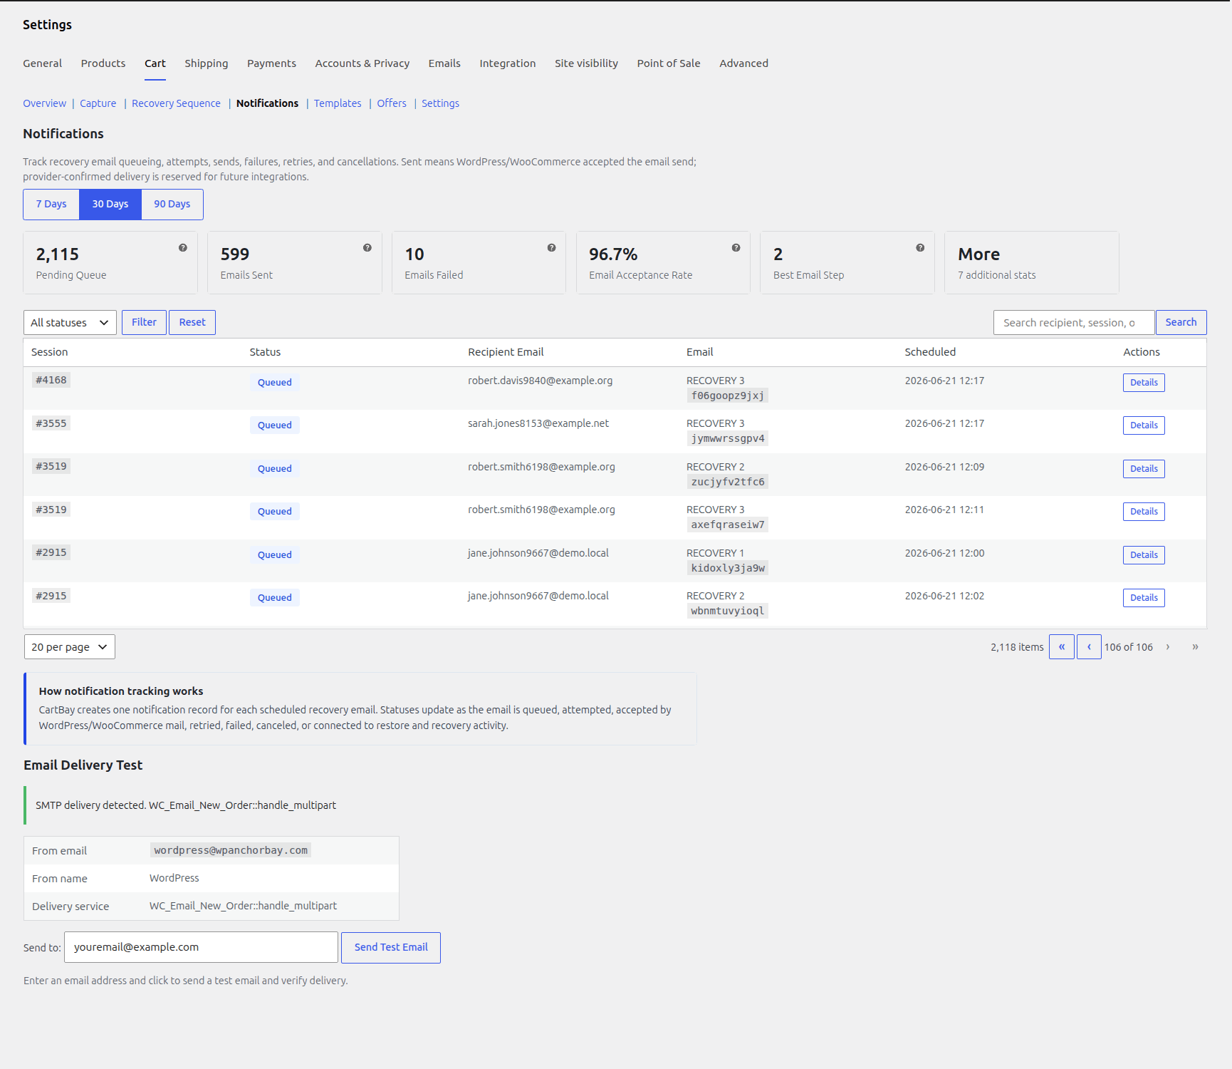
Task: Open the All statuses dropdown
Action: [70, 323]
